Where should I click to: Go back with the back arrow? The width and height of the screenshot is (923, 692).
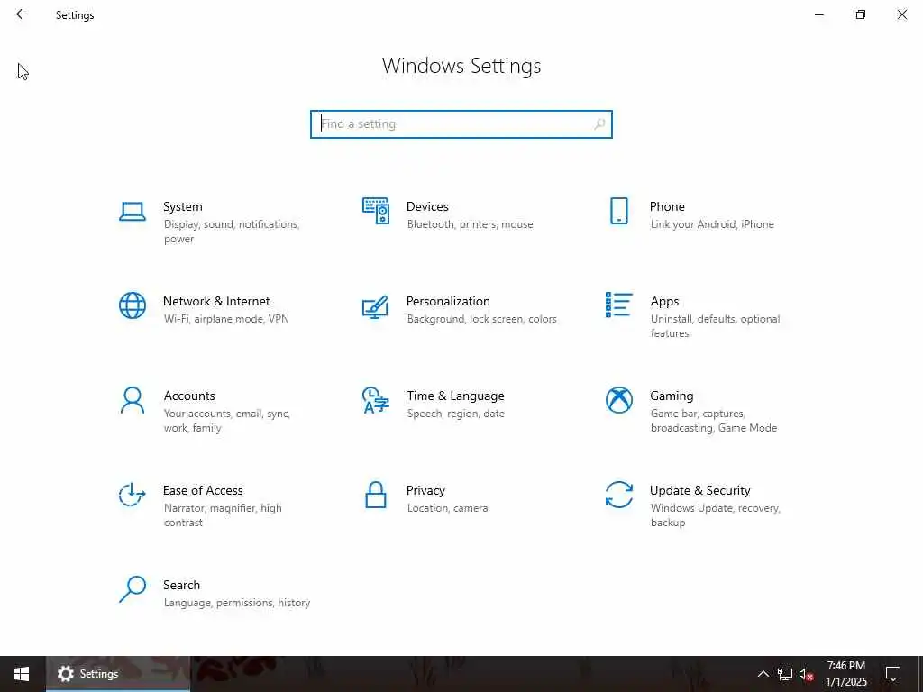[22, 14]
